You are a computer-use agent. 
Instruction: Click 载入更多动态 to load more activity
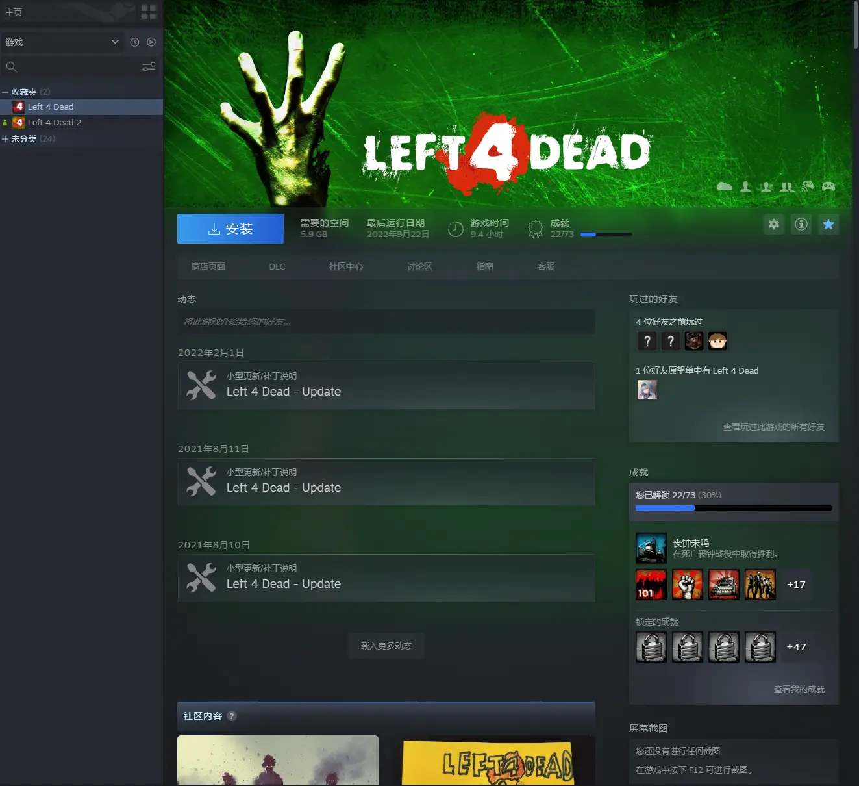tap(386, 646)
